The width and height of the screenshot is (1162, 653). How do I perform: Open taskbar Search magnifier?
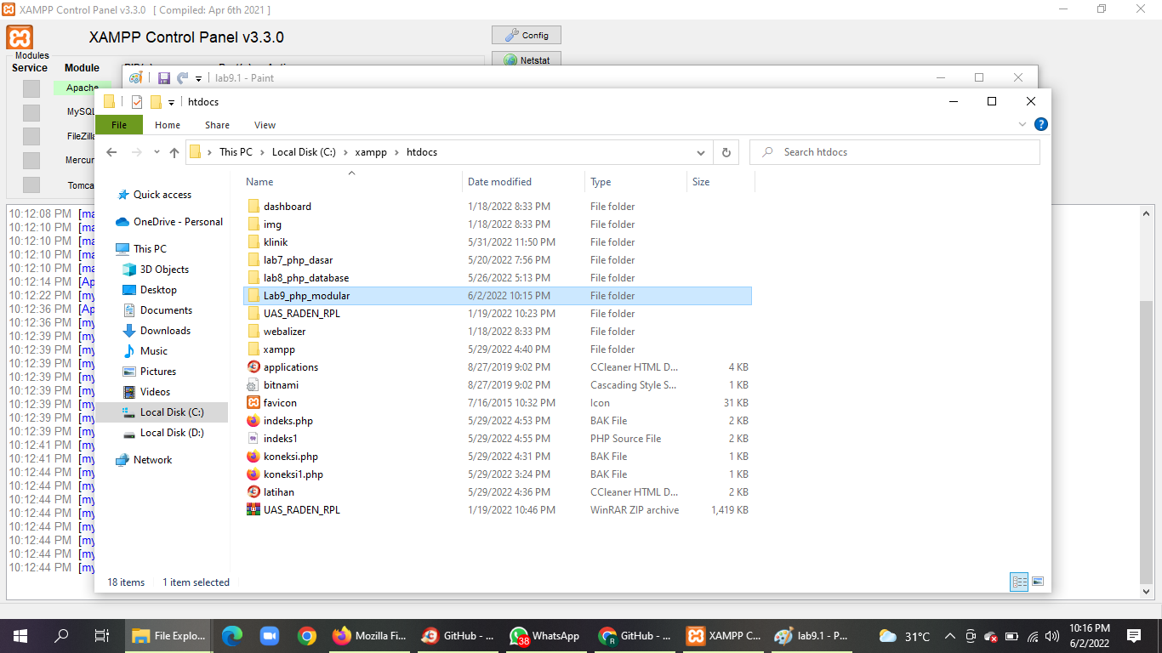(61, 636)
